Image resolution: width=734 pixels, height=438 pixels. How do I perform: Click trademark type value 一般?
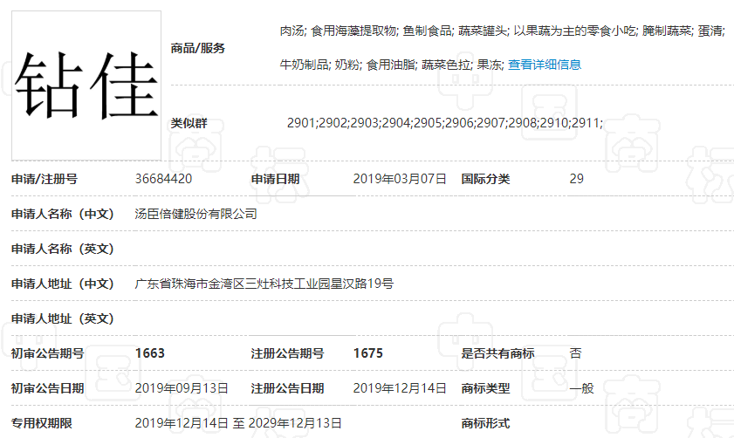click(x=581, y=388)
